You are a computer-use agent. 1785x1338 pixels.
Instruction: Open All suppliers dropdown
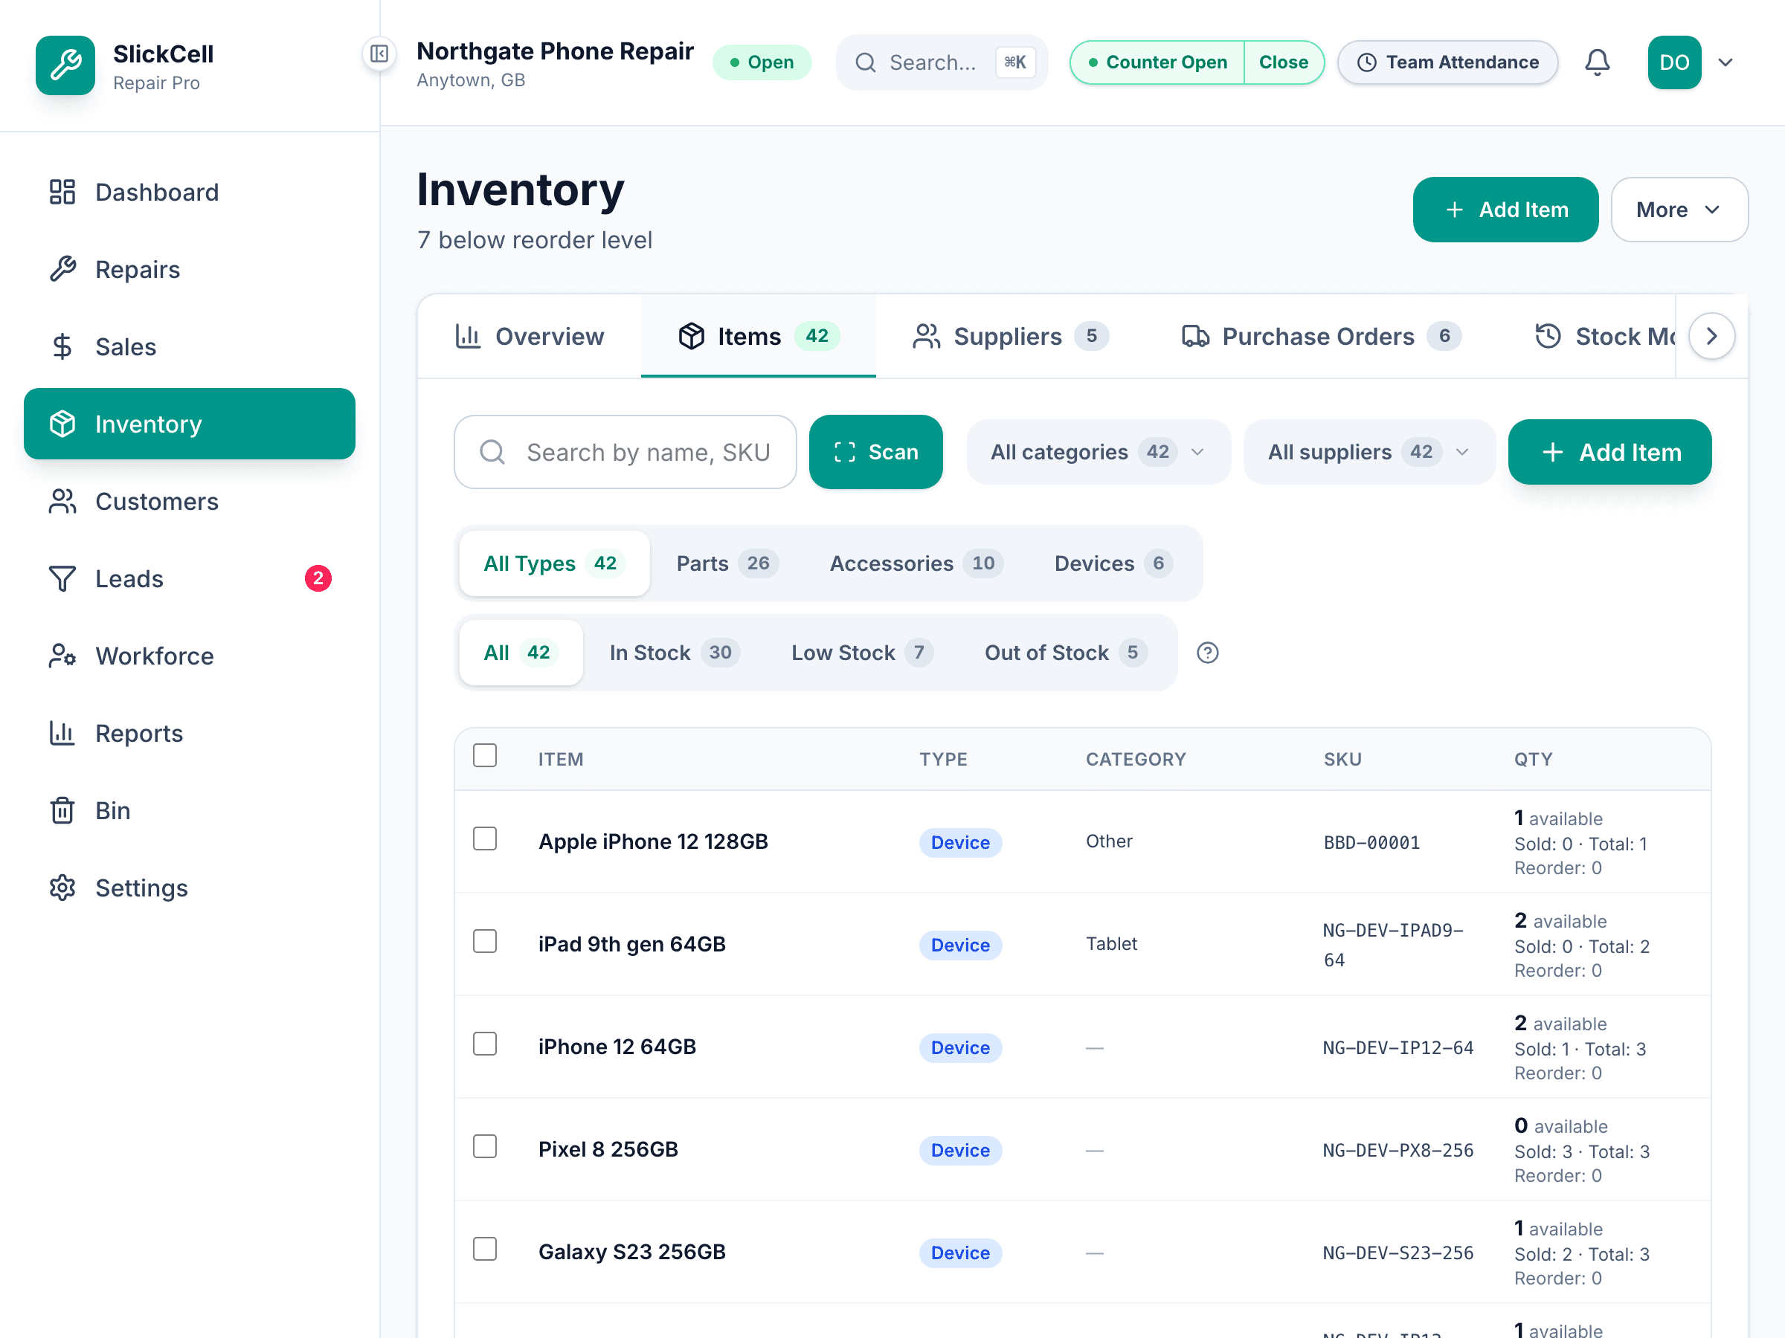coord(1368,453)
